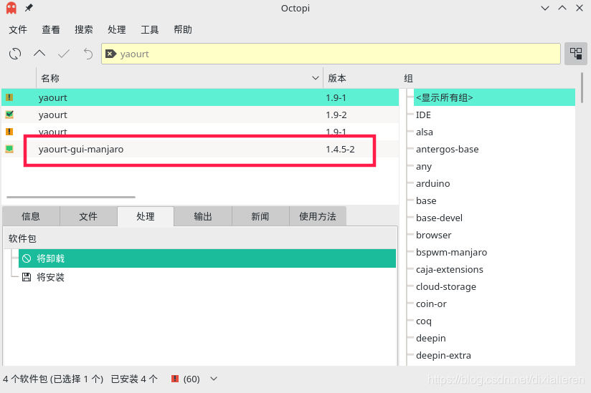Open the 查看 menu
This screenshot has height=393, width=591.
[x=50, y=30]
